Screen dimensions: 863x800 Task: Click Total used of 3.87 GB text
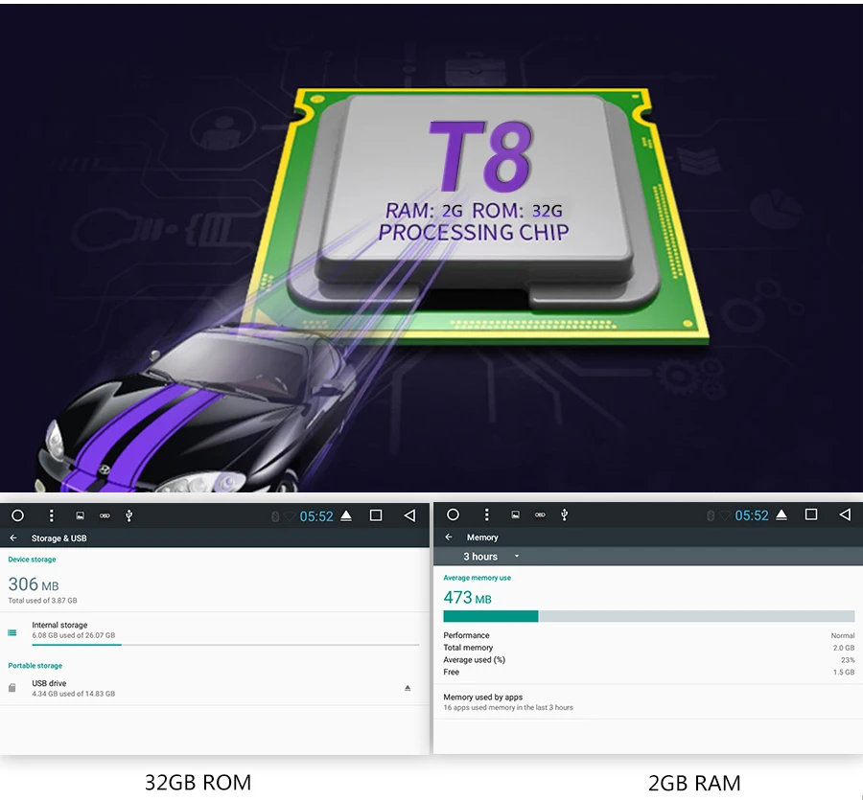pos(42,601)
